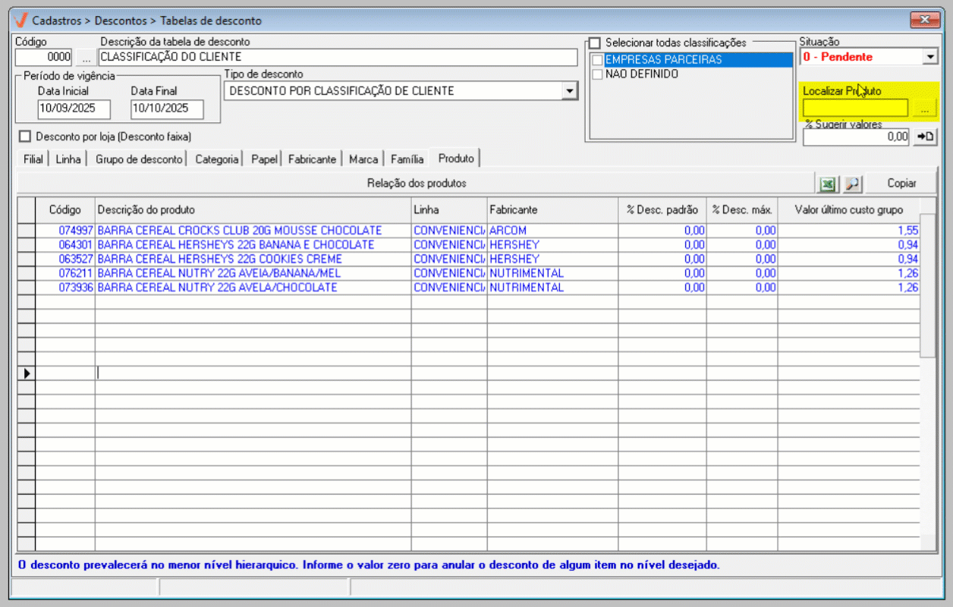
Task: Enable Desconto por loja checkbox
Action: click(x=25, y=137)
